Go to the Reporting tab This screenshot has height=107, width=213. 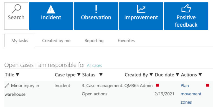(x=94, y=40)
